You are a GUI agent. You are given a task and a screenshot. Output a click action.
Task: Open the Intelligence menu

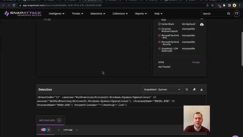(57, 14)
